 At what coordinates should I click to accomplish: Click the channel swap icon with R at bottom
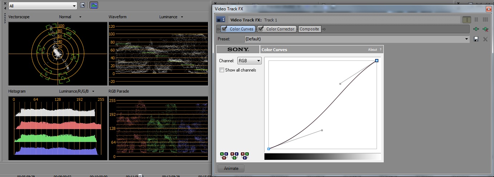[224, 156]
